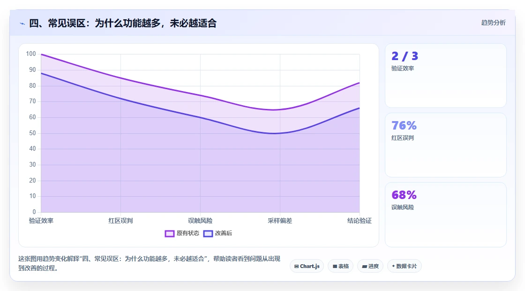Click the sparkle icon in 数据卡片 tag
Image resolution: width=525 pixels, height=291 pixels.
pyautogui.click(x=393, y=266)
